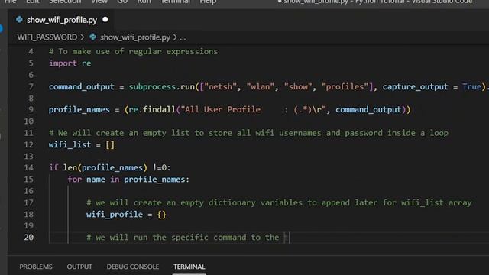Click the "All User Profile" regex string

(x=254, y=110)
